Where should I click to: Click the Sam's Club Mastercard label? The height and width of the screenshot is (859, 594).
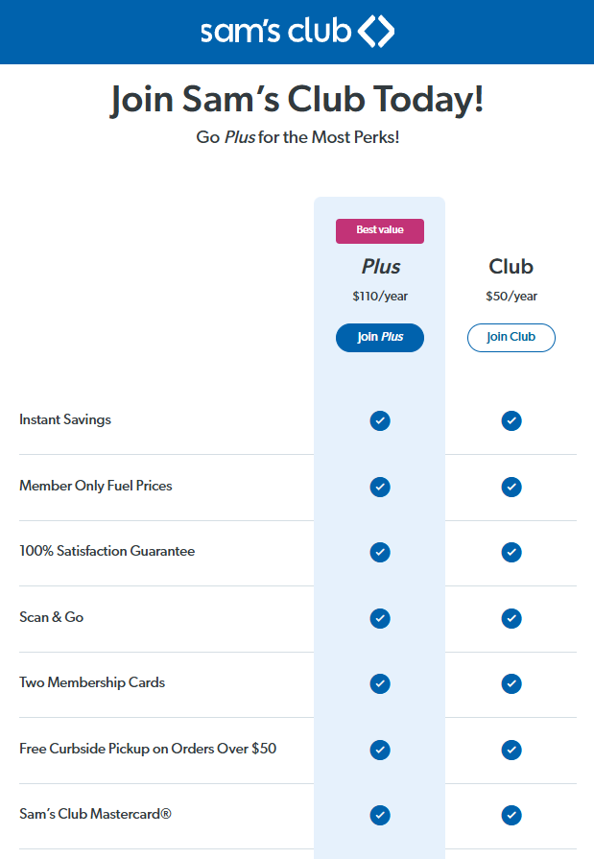pyautogui.click(x=95, y=814)
